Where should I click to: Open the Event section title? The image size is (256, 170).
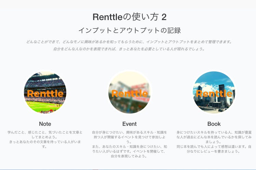pos(129,124)
